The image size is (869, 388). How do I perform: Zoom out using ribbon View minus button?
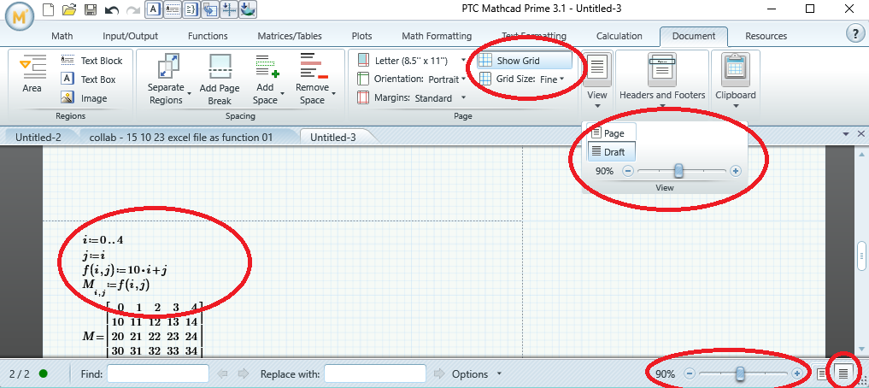point(628,171)
